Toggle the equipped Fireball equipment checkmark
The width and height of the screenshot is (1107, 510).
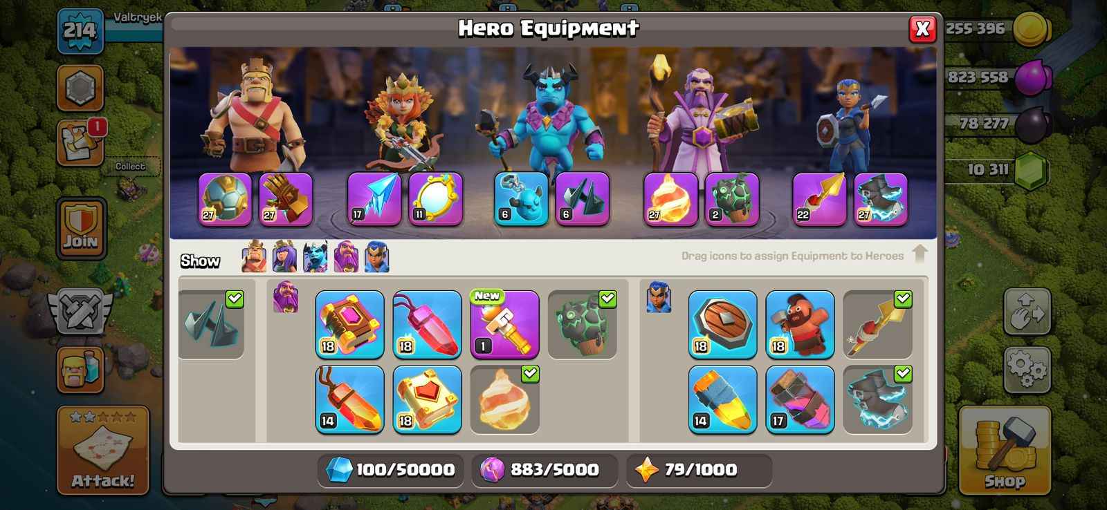click(x=530, y=374)
